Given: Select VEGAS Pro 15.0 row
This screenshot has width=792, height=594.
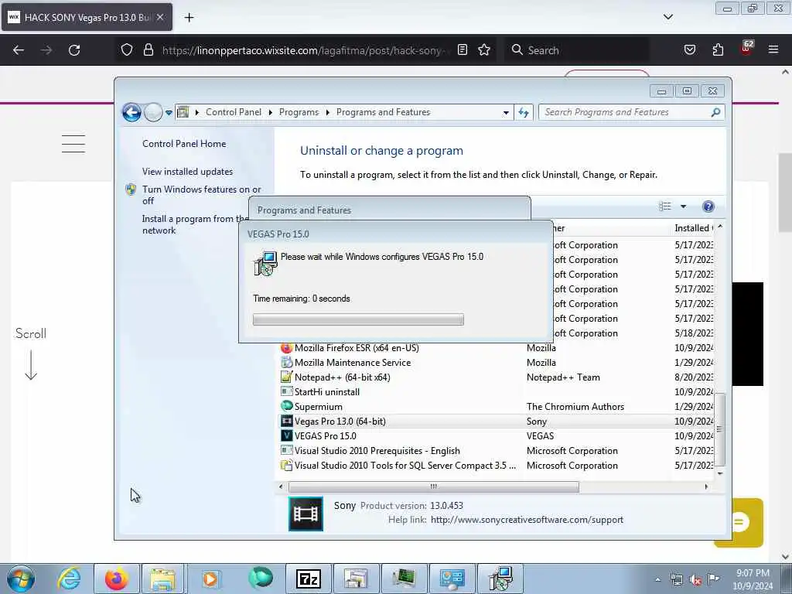Looking at the screenshot, I should 497,435.
